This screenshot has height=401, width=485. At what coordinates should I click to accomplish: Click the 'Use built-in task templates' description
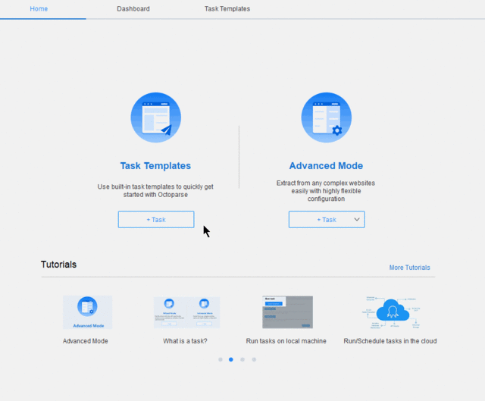click(155, 190)
